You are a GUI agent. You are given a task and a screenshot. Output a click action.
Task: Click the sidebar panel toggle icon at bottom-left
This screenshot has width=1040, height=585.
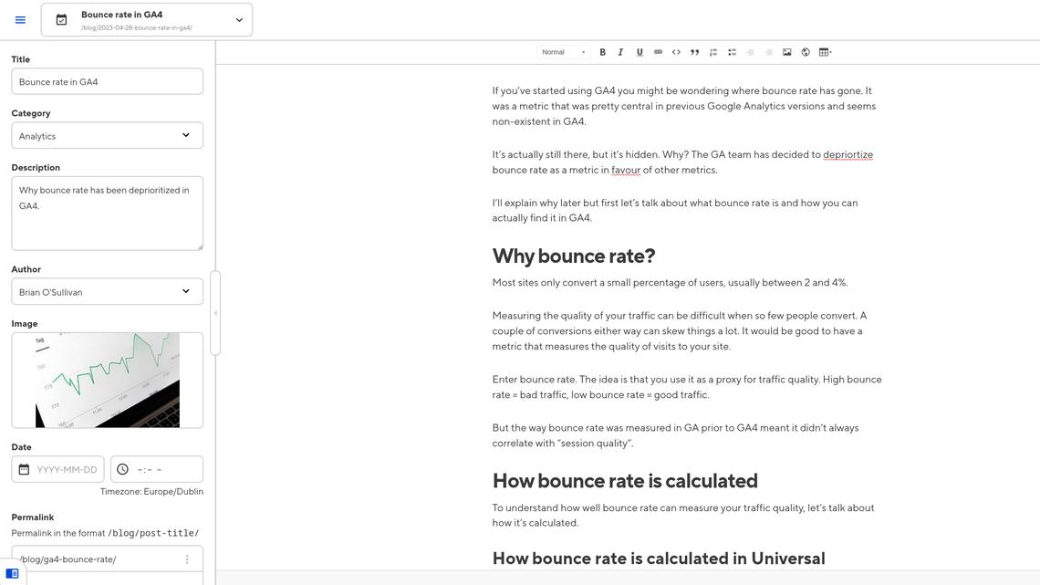(13, 574)
